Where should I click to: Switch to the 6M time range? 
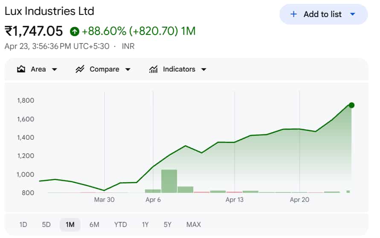click(x=94, y=225)
